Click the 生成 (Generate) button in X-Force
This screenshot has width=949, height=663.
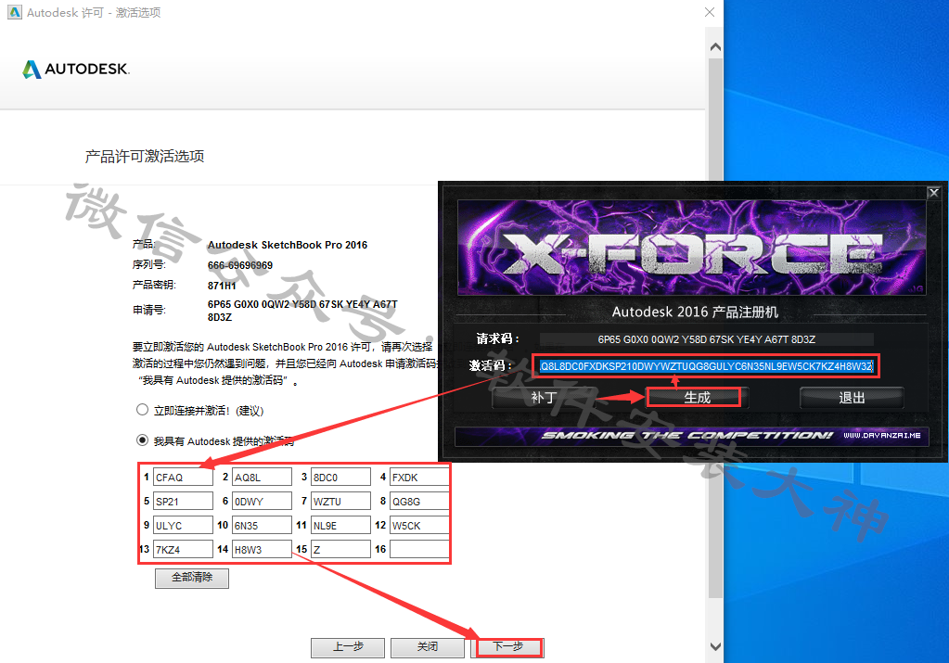pyautogui.click(x=697, y=398)
